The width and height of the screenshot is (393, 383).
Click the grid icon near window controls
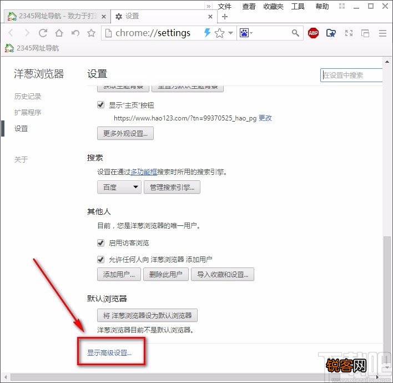(x=342, y=6)
